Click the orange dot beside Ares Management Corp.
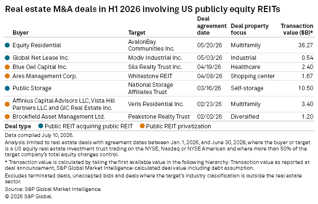318x204 pixels. [7, 76]
